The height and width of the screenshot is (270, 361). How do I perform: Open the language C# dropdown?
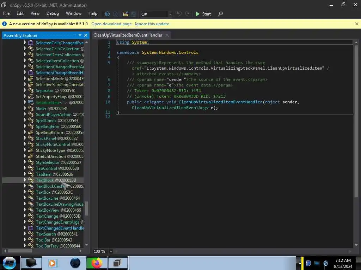click(x=170, y=14)
